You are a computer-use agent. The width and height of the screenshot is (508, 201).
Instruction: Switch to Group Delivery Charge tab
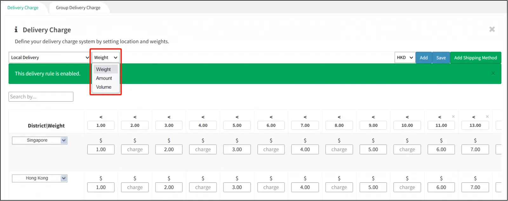coord(78,8)
